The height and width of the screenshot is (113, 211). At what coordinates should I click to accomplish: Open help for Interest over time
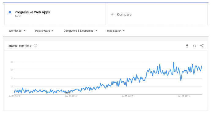tap(35, 46)
